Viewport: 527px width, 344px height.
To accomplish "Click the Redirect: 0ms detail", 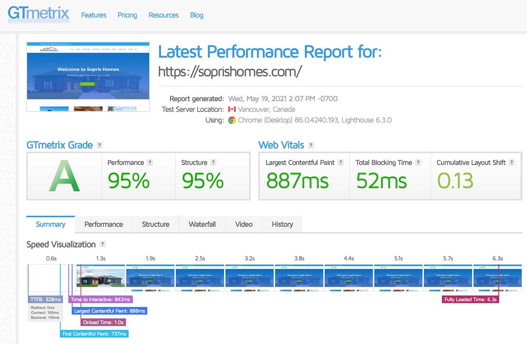I will tap(43, 308).
